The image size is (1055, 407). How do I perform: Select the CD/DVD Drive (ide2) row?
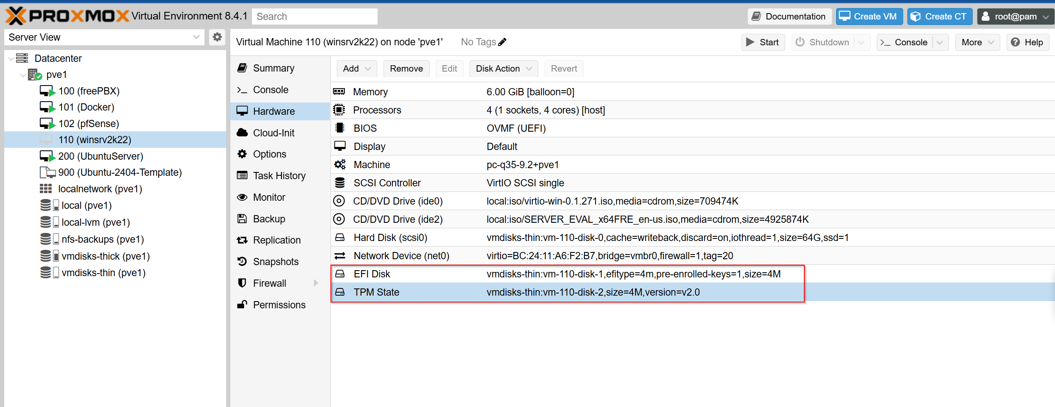pos(693,219)
